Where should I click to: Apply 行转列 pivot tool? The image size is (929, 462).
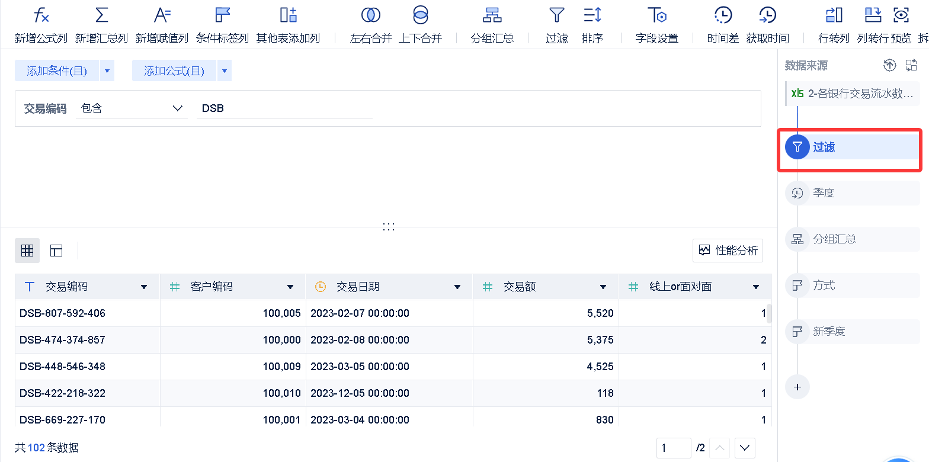[x=834, y=25]
